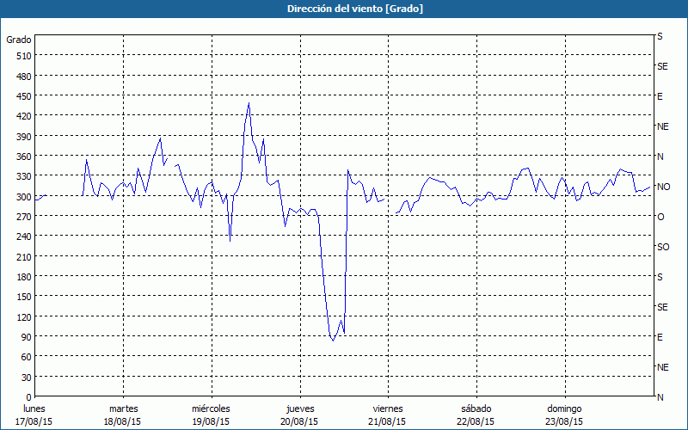Select the miércoles 19/08/15 date label
Viewport: 688px width, 430px height.
click(211, 415)
